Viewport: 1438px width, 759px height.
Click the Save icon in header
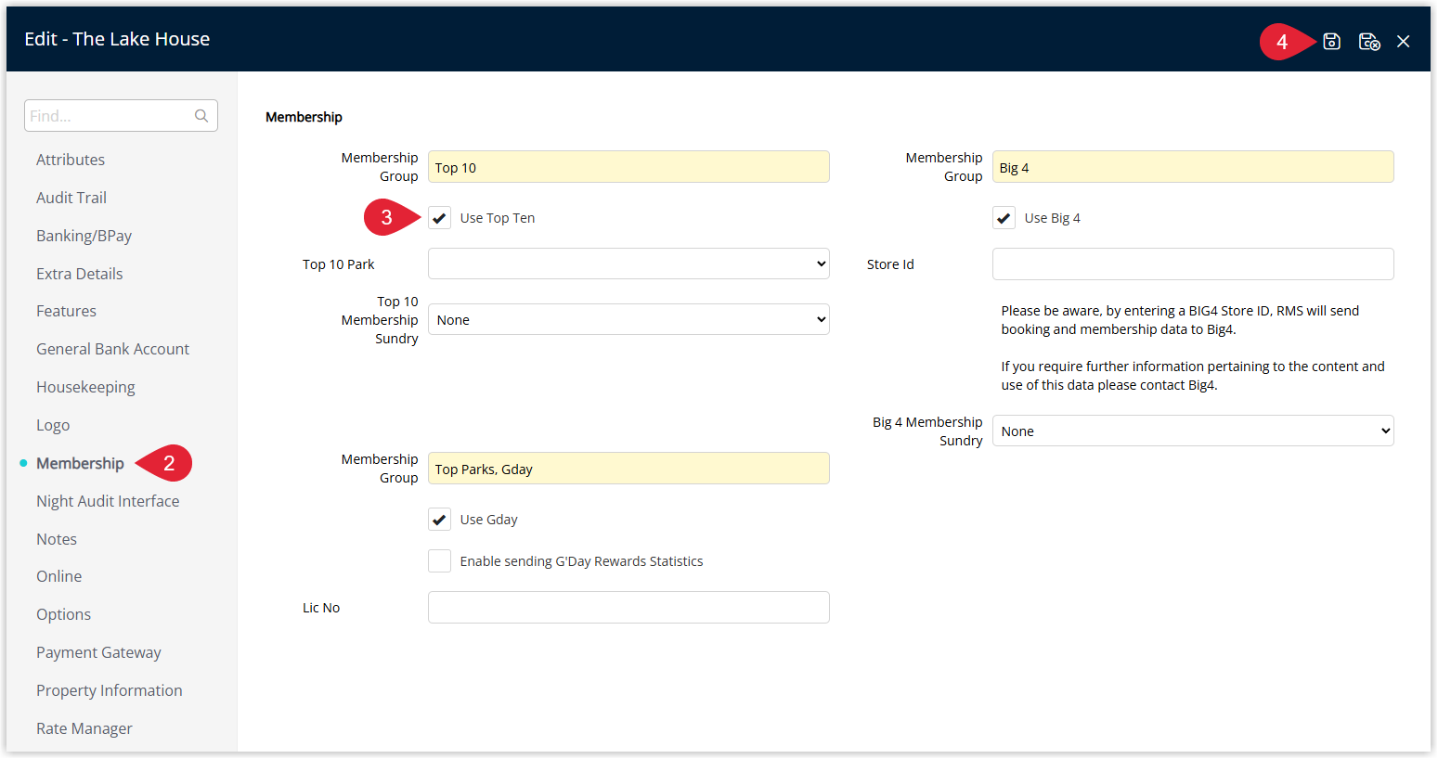click(1331, 41)
